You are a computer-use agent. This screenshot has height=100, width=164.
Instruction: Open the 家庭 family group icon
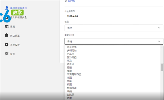click(7, 26)
